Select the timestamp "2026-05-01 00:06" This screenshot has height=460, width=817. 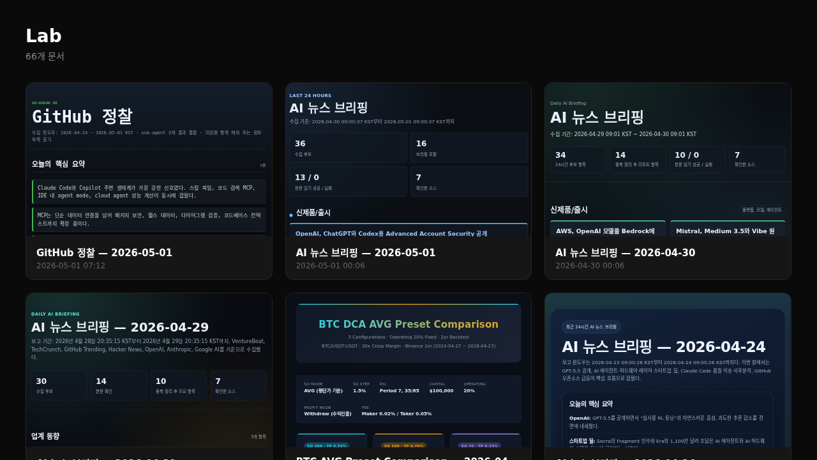click(331, 266)
